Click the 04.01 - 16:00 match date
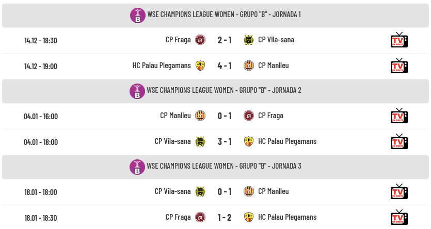431x229 pixels. pyautogui.click(x=41, y=117)
